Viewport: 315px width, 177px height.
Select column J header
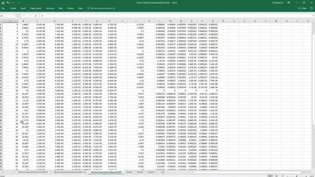click(x=136, y=21)
